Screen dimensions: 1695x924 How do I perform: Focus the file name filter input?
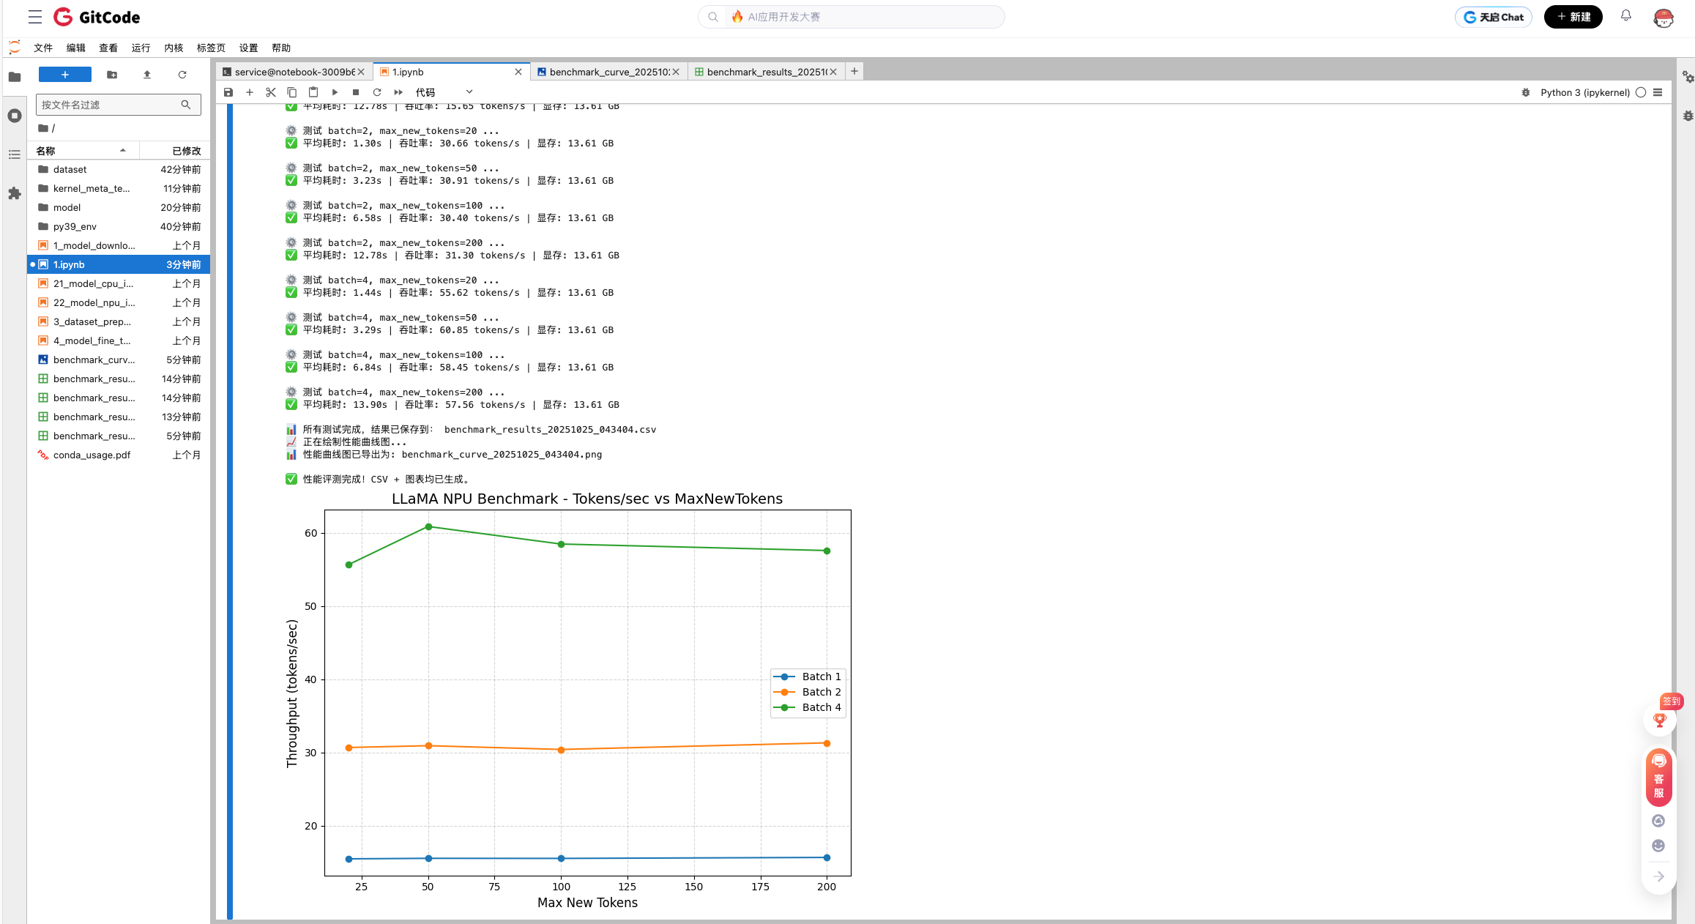coord(110,105)
